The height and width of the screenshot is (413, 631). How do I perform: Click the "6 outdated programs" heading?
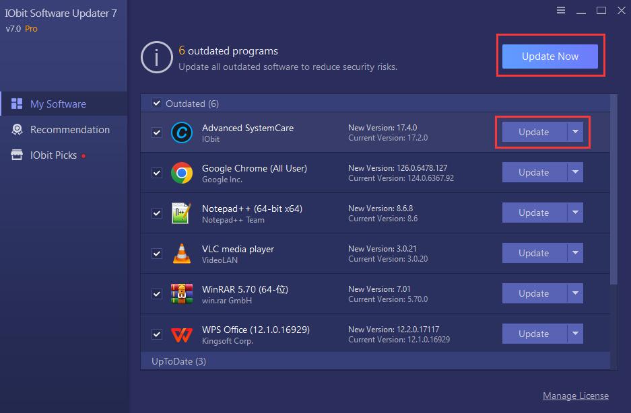228,50
